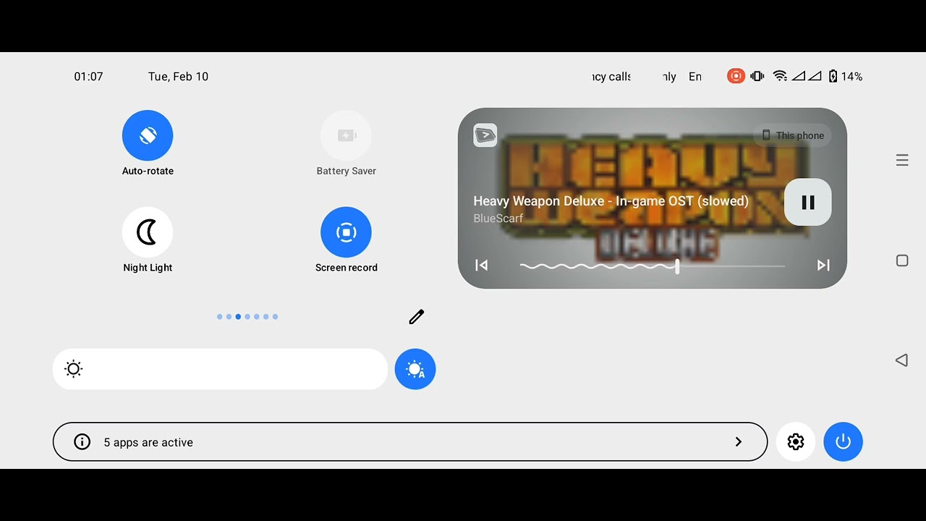Screen dimensions: 926x521
Task: Select the highlighted page indicator dot
Action: (x=238, y=317)
